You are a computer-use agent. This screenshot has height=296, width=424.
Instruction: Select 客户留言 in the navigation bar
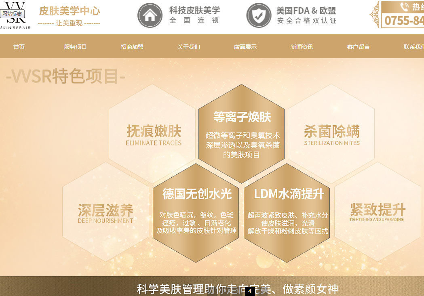tap(359, 47)
